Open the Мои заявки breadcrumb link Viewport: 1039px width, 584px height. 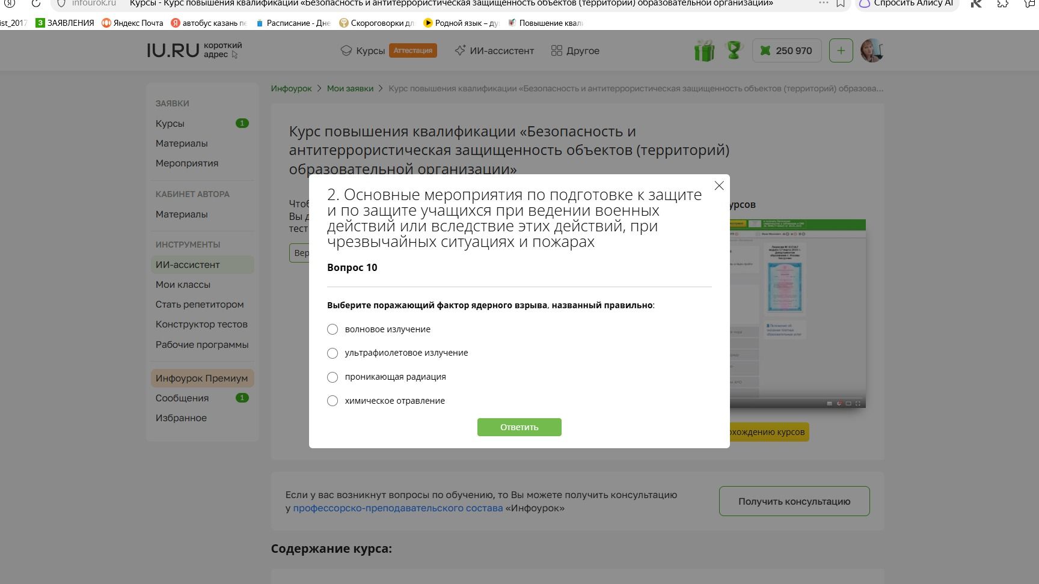(x=350, y=88)
